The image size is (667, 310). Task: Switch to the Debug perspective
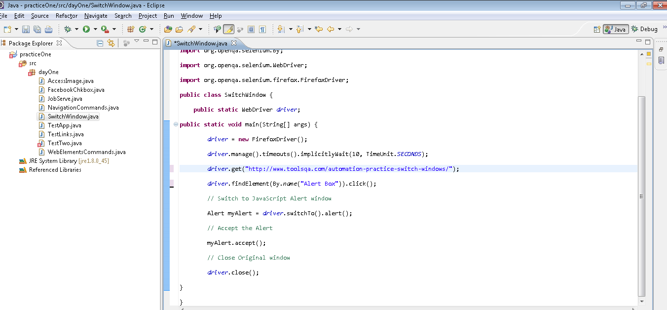point(644,29)
